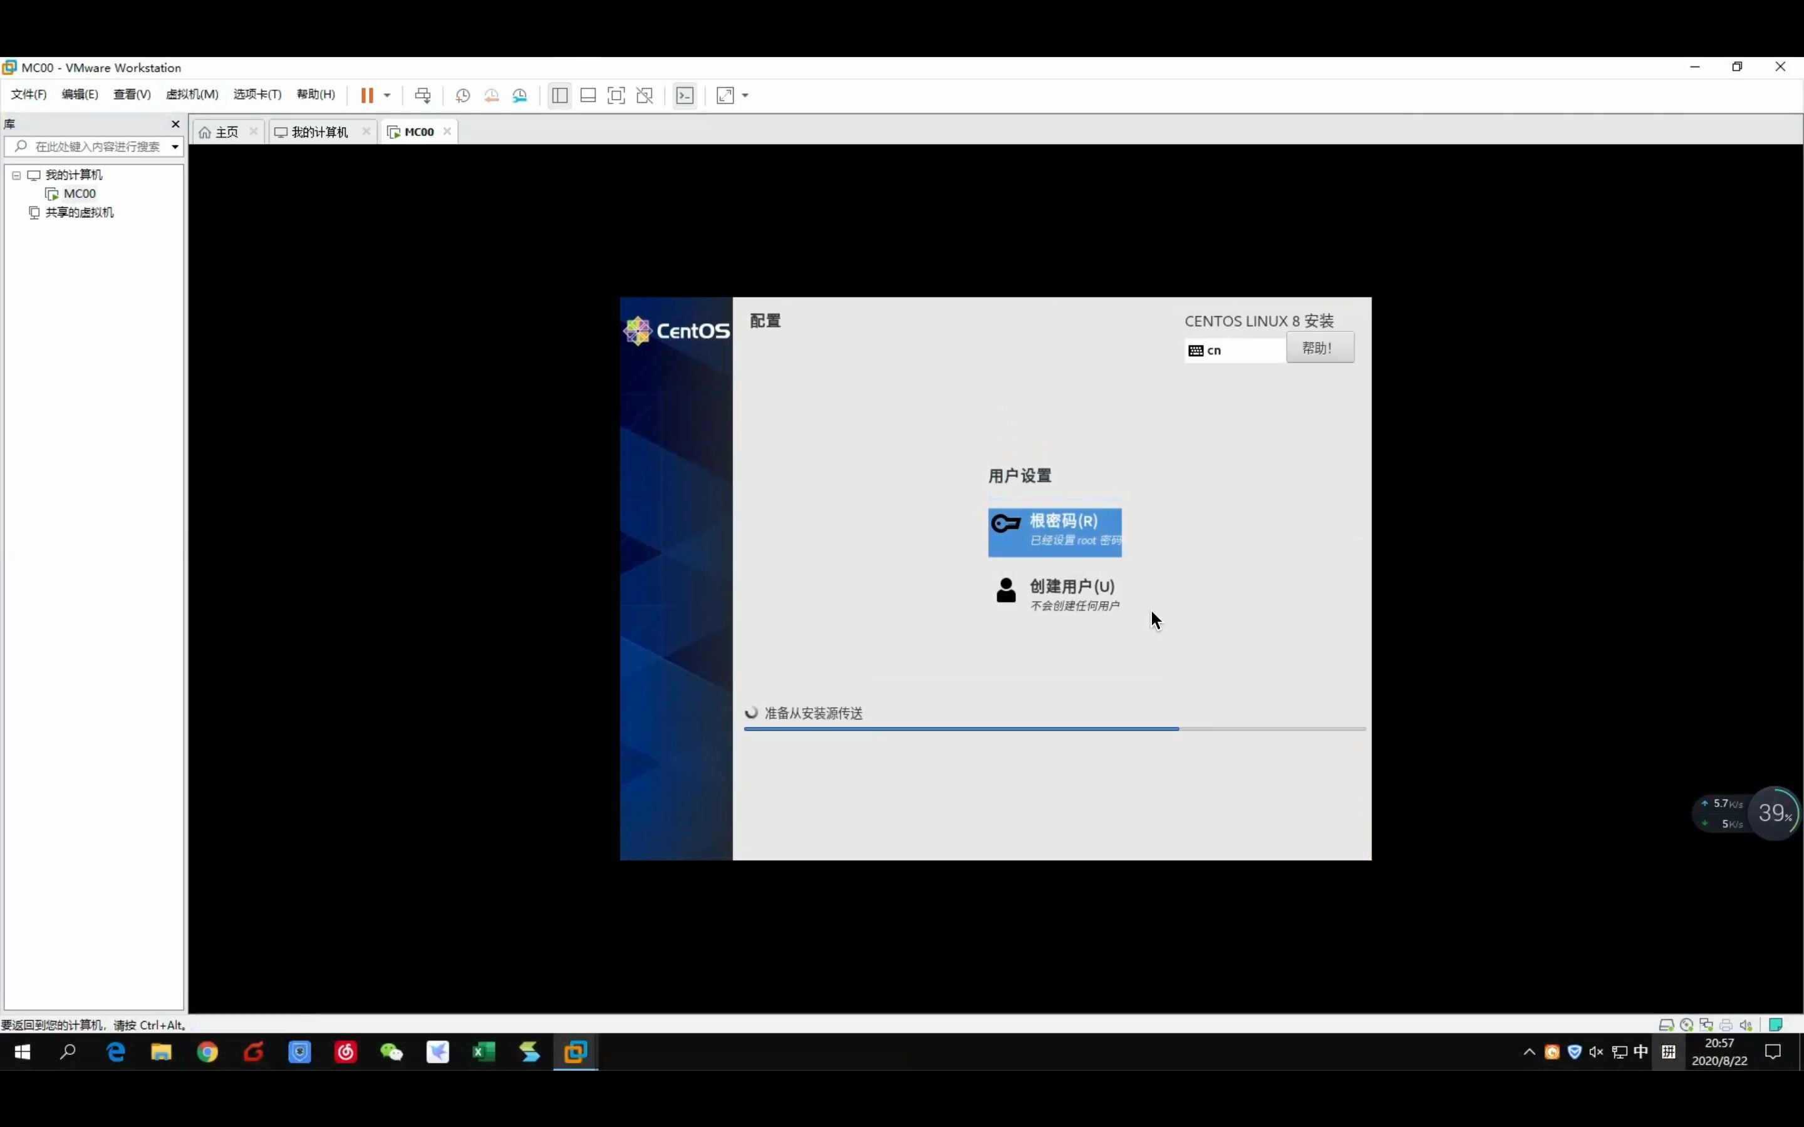Open the 查看(V) menu
Viewport: 1804px width, 1127px height.
click(x=132, y=95)
